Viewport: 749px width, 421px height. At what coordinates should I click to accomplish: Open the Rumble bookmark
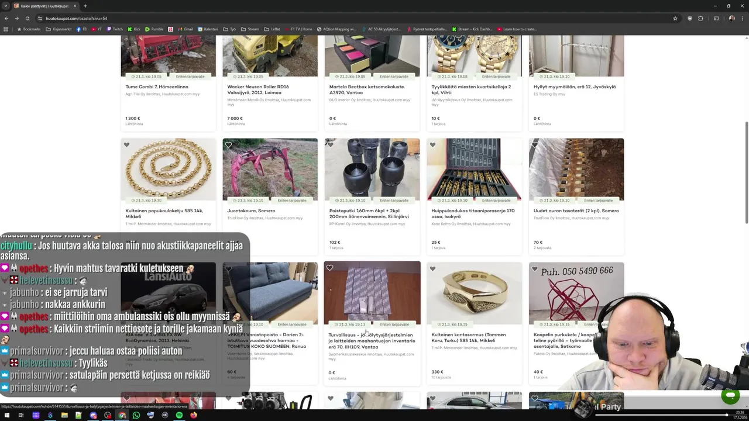click(154, 29)
